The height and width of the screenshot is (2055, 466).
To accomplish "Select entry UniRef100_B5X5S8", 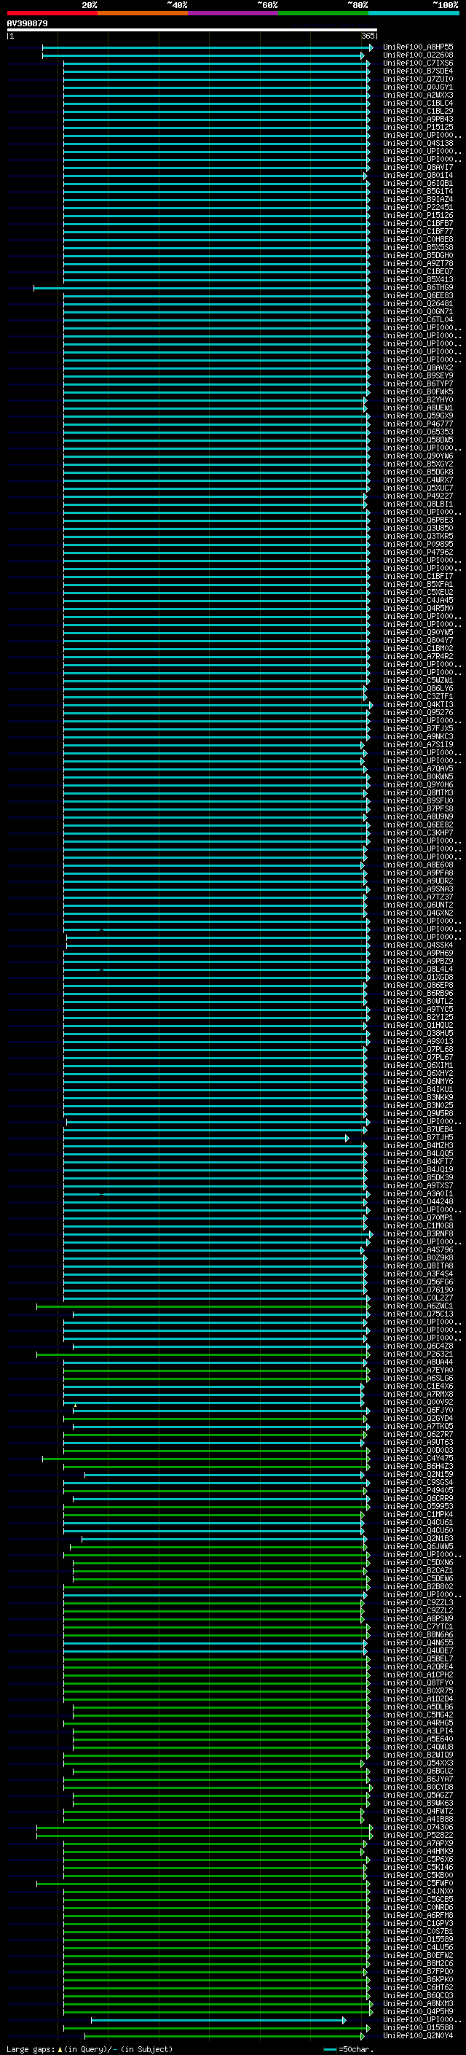I will pos(418,247).
